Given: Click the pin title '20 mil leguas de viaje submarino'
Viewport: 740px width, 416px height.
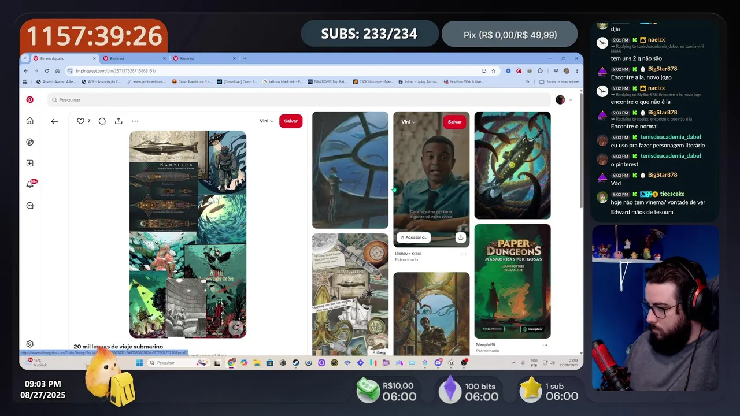Looking at the screenshot, I should pos(119,347).
